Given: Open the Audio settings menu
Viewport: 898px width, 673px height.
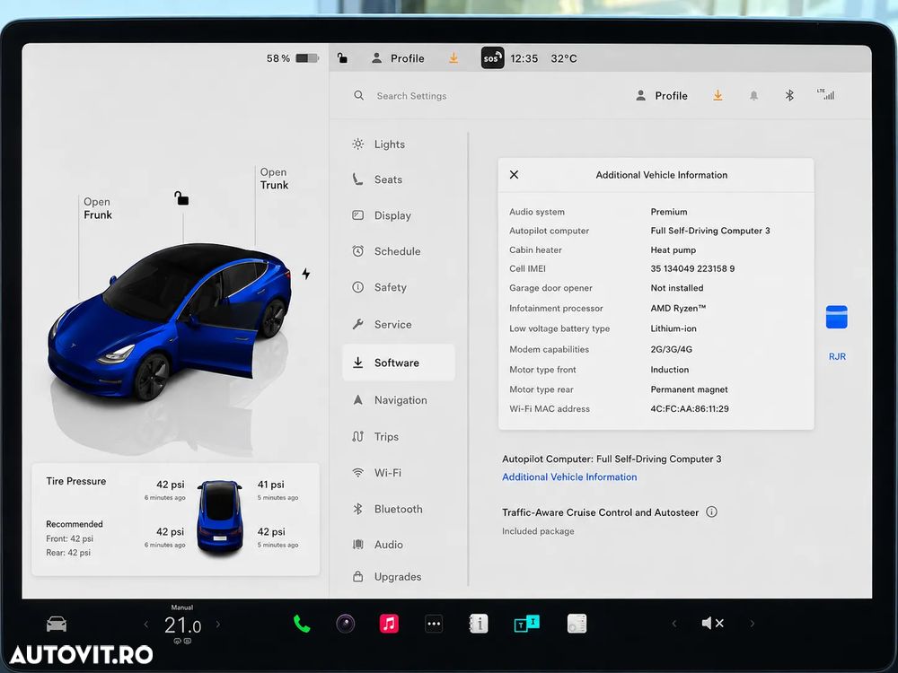Looking at the screenshot, I should pyautogui.click(x=377, y=545).
